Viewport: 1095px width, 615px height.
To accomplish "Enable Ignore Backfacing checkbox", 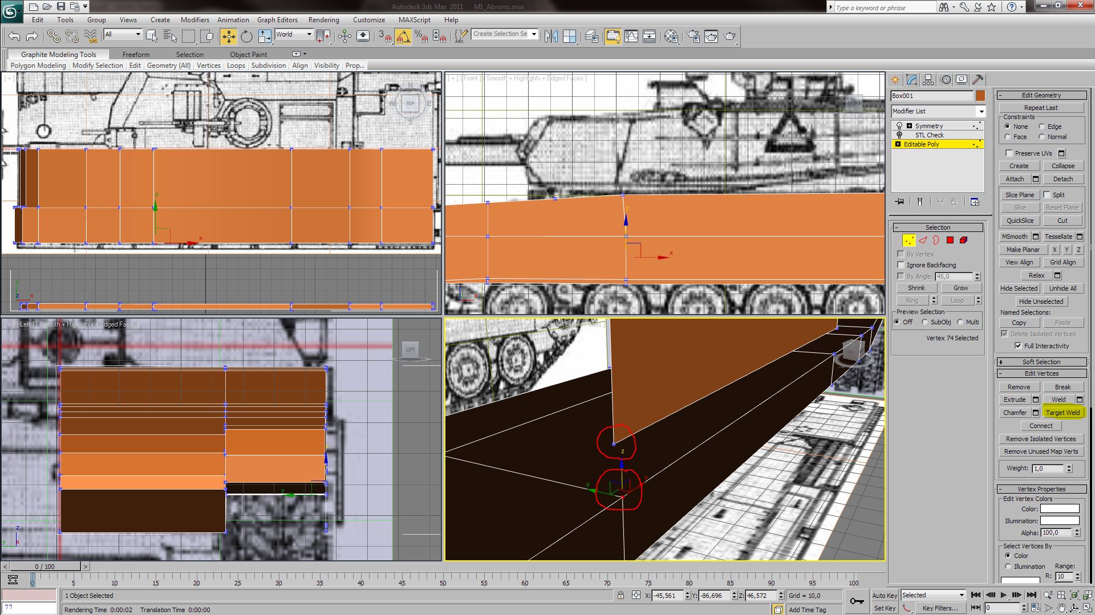I will (x=901, y=265).
